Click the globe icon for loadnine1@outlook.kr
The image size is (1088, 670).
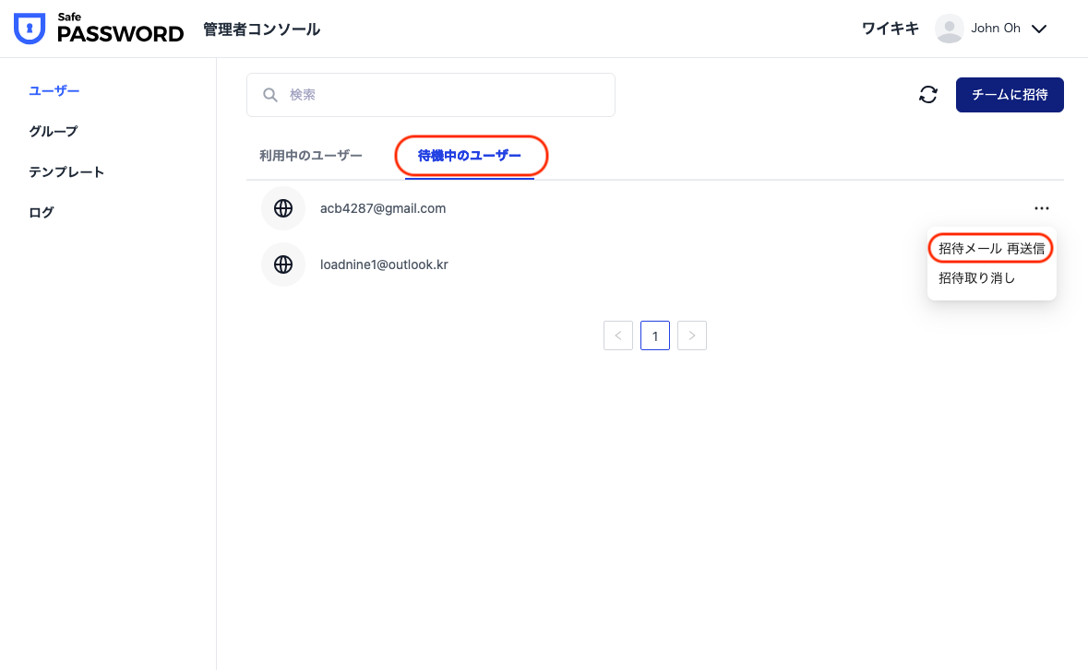pos(283,264)
